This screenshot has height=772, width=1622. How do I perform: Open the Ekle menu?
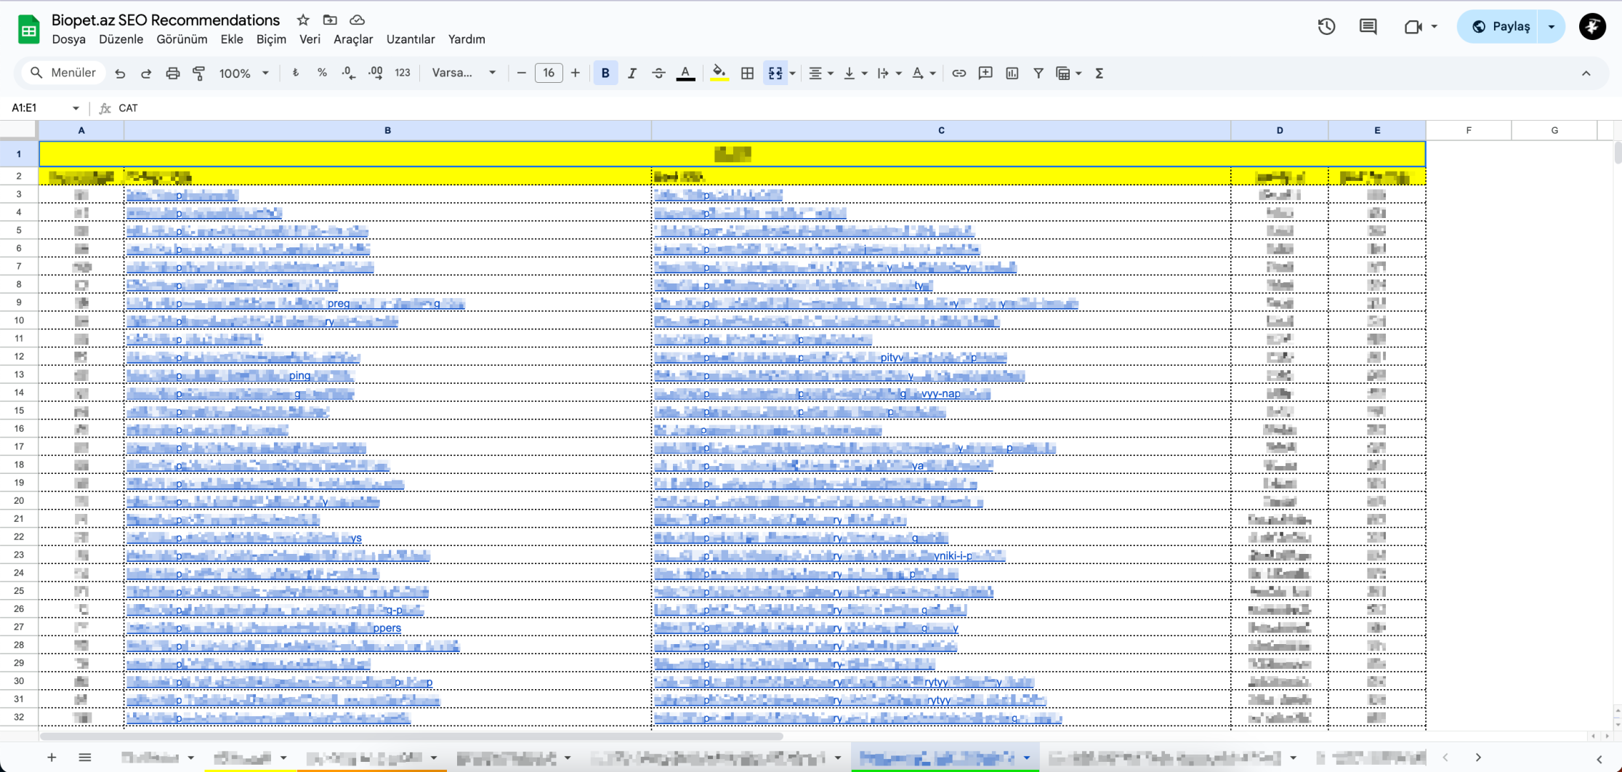(x=232, y=39)
